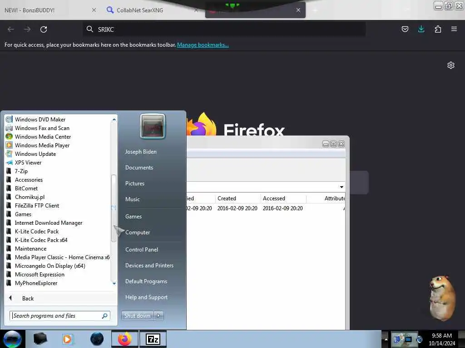Expand the BitComet folder

pyautogui.click(x=26, y=188)
